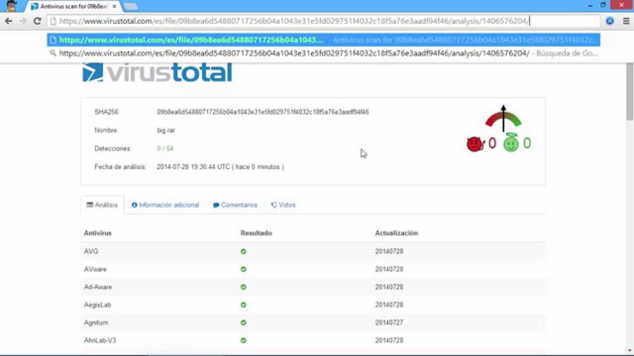Click the green check icon for AVG
Screen dimensions: 634x356
(243, 251)
